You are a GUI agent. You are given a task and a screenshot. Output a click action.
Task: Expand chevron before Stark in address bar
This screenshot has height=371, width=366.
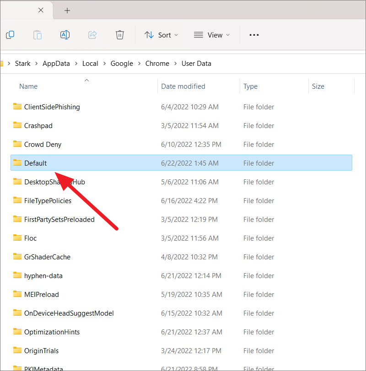(x=9, y=64)
